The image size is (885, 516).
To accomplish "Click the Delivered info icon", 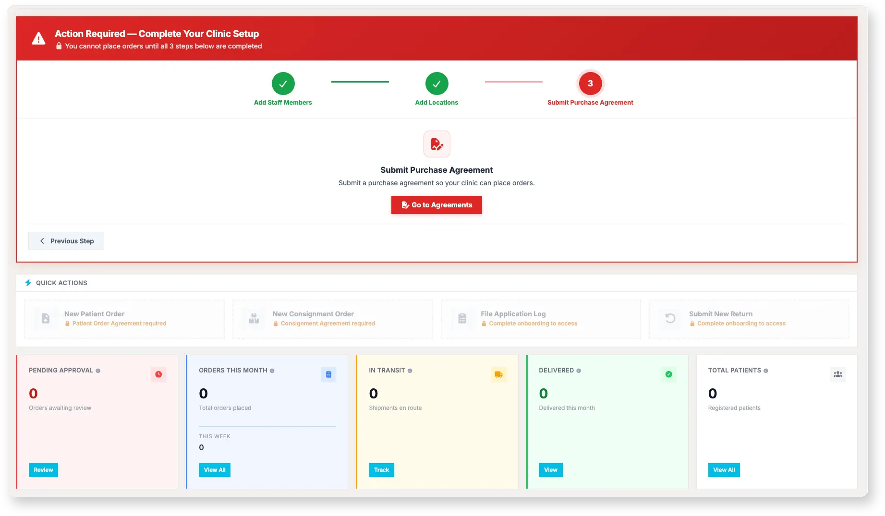I will (579, 371).
